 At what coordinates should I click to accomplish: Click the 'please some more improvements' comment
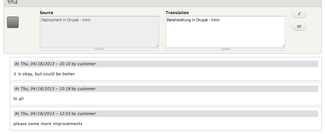pos(48,124)
